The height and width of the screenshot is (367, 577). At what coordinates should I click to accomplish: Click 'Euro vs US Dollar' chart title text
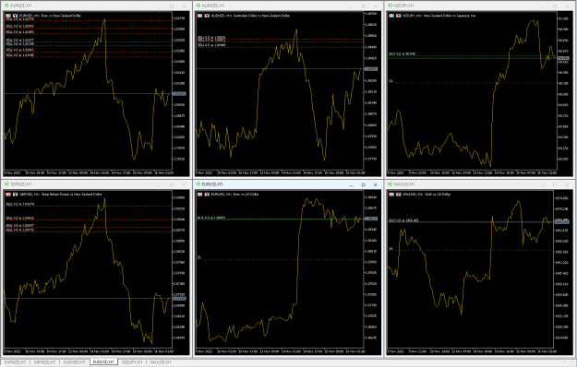pyautogui.click(x=246, y=194)
